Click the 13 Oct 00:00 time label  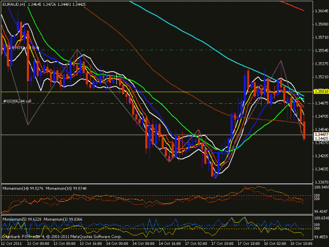[38, 244]
